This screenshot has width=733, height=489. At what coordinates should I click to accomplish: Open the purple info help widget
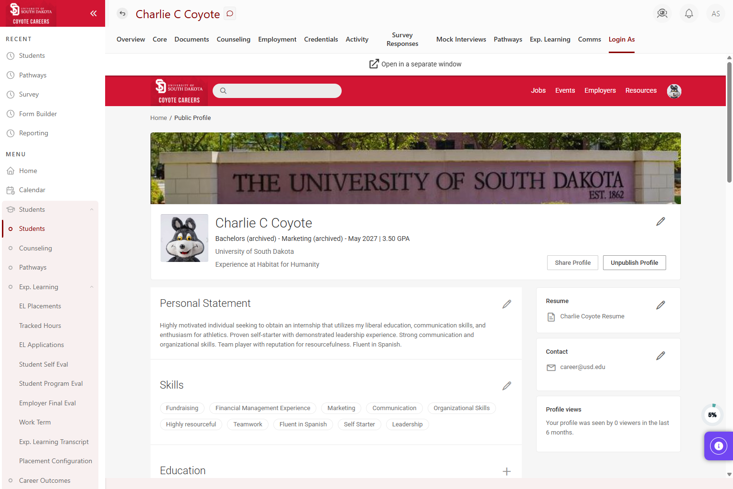coord(718,446)
